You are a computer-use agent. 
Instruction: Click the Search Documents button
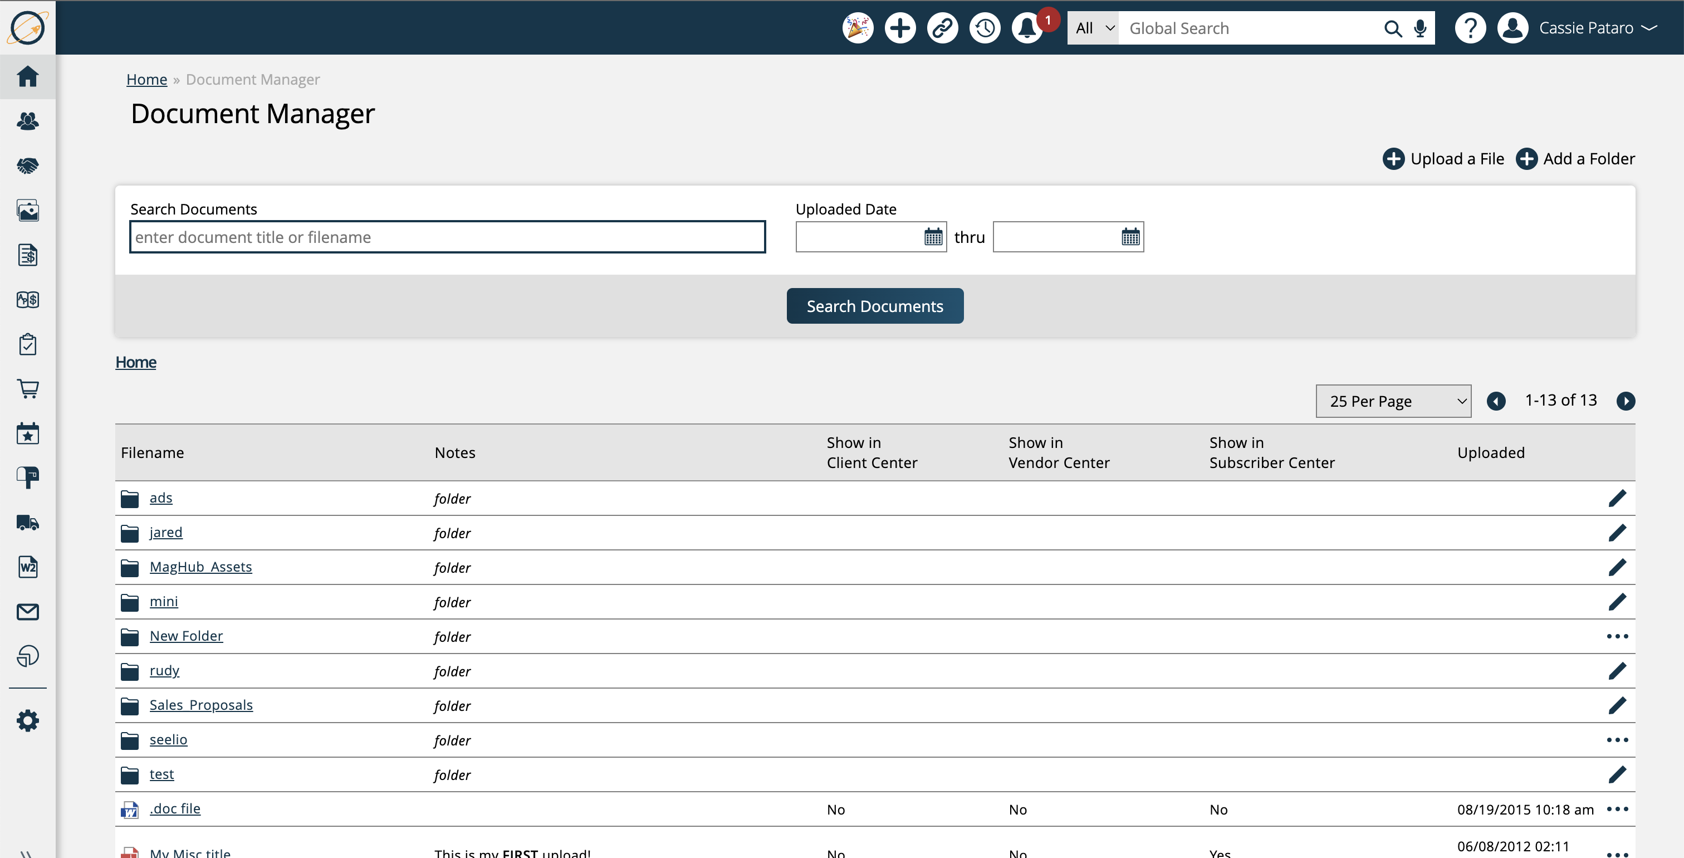[x=874, y=306]
